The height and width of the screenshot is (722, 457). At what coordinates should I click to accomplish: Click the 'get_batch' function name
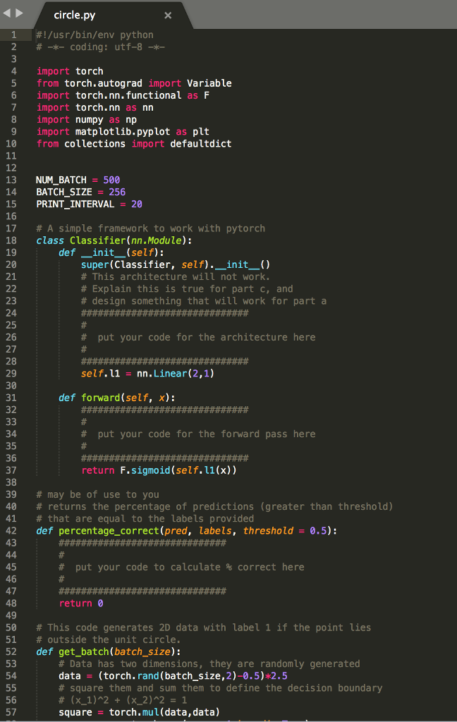click(x=84, y=651)
